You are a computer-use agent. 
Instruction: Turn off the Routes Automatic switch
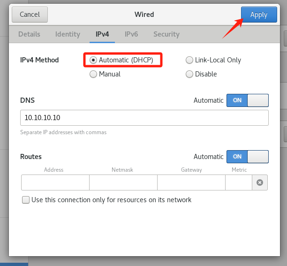247,157
